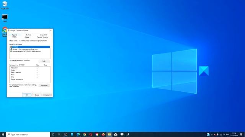Image resolution: width=245 pixels, height=137 pixels.
Task: Open the taskbar clock and date
Action: pyautogui.click(x=234, y=134)
